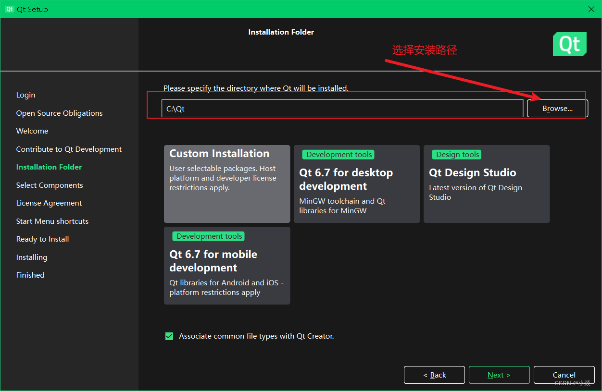Screen dimensions: 602x391
Task: Open the Browse dialog for installation path
Action: (557, 108)
